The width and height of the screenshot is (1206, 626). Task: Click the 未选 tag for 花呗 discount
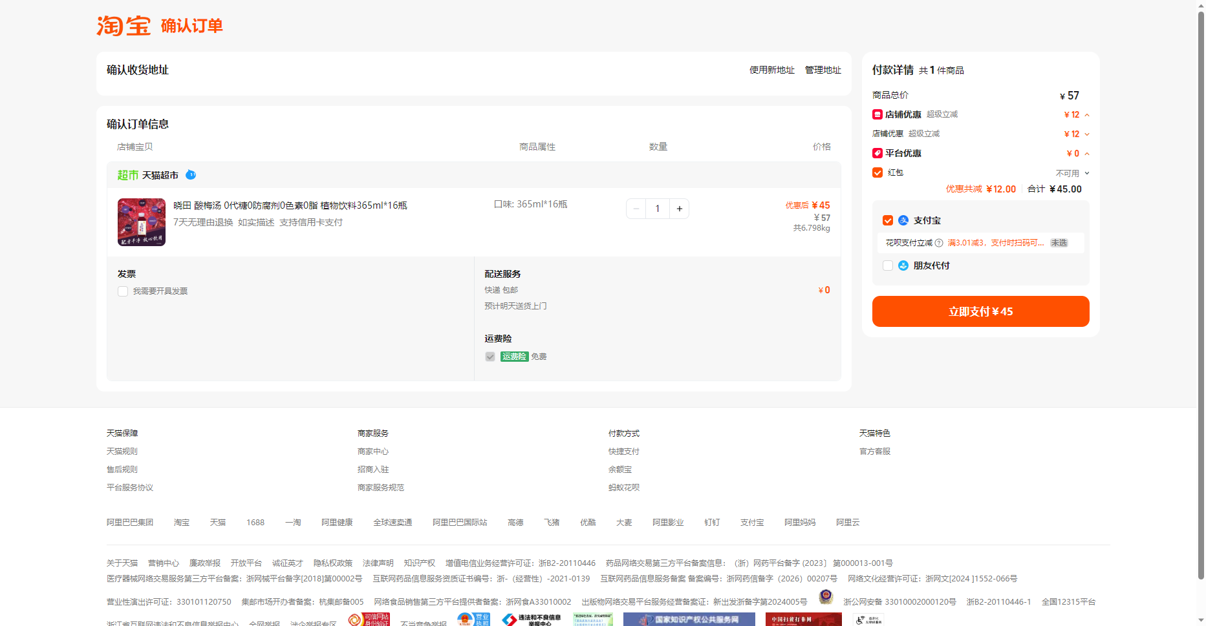(x=1059, y=243)
